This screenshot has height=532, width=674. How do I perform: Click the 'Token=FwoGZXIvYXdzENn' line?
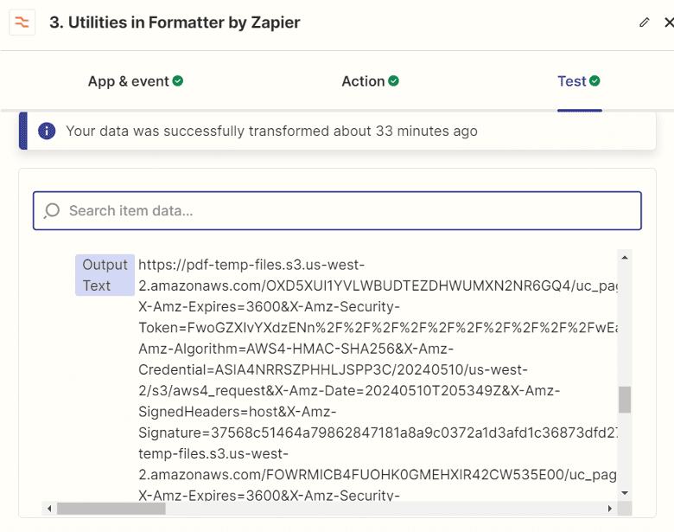pos(378,328)
